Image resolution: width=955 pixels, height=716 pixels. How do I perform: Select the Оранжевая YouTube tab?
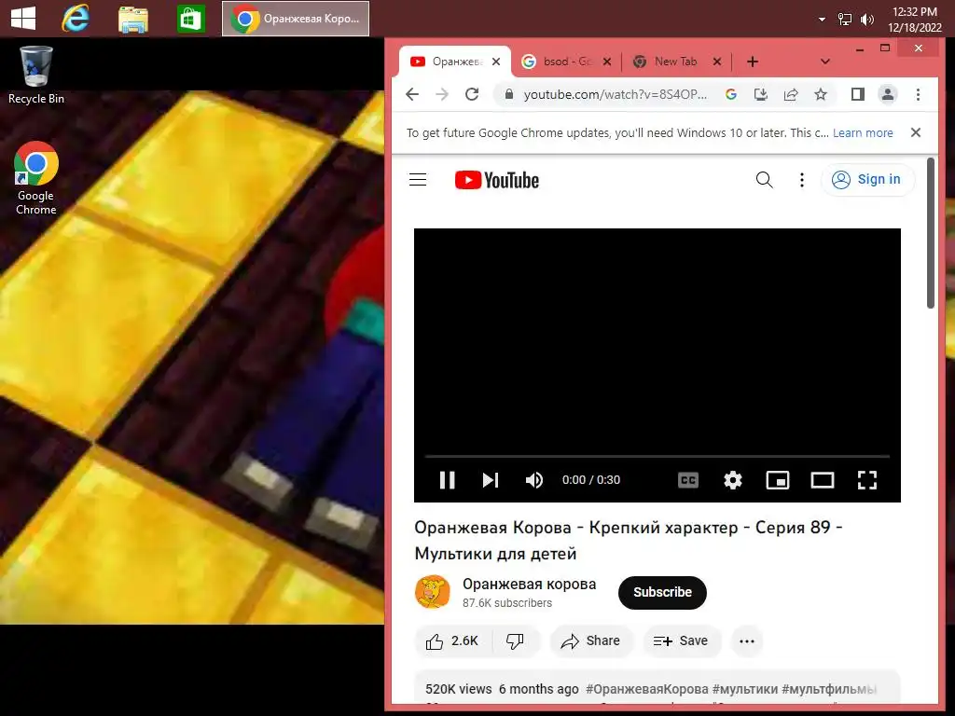click(455, 62)
